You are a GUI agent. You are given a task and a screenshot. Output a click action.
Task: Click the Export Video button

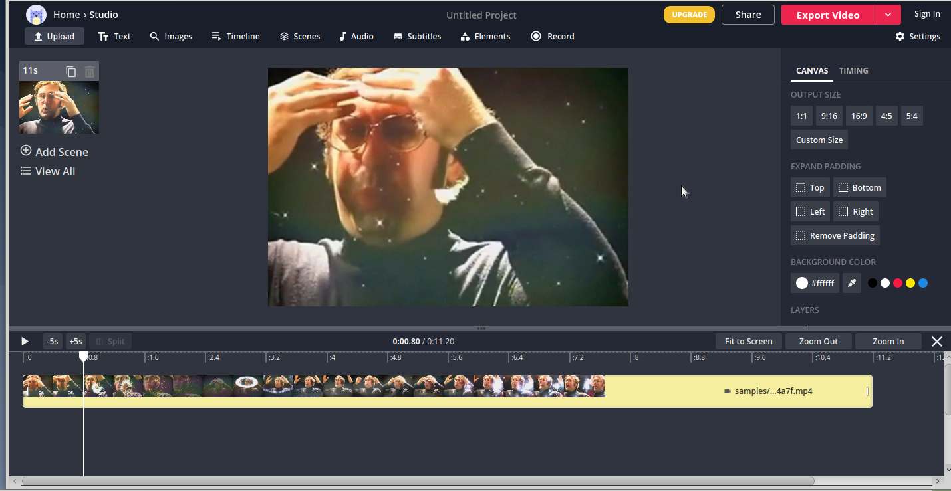[828, 15]
